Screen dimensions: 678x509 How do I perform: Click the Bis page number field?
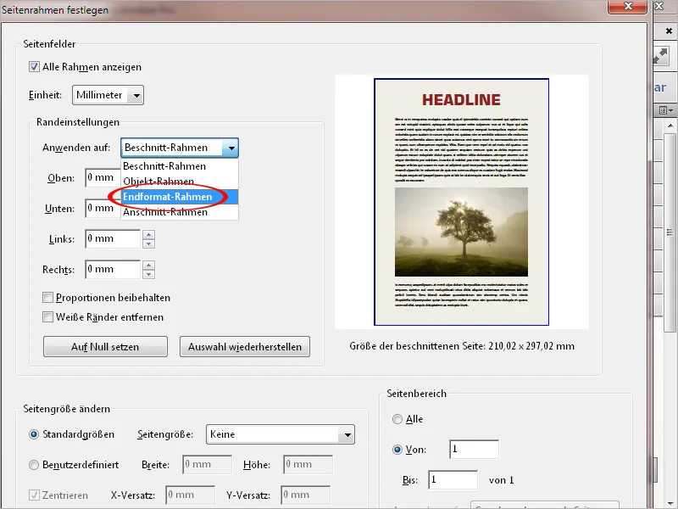click(453, 480)
